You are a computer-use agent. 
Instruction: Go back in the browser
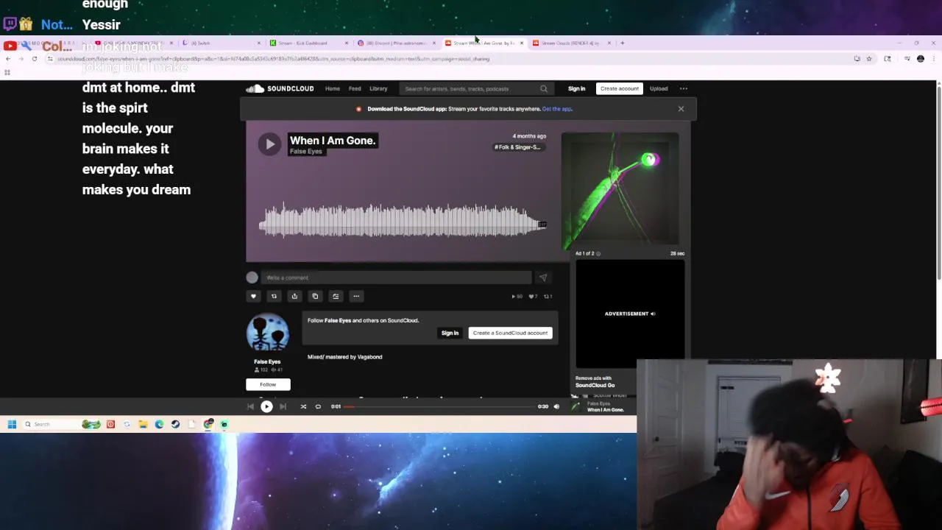click(x=8, y=59)
